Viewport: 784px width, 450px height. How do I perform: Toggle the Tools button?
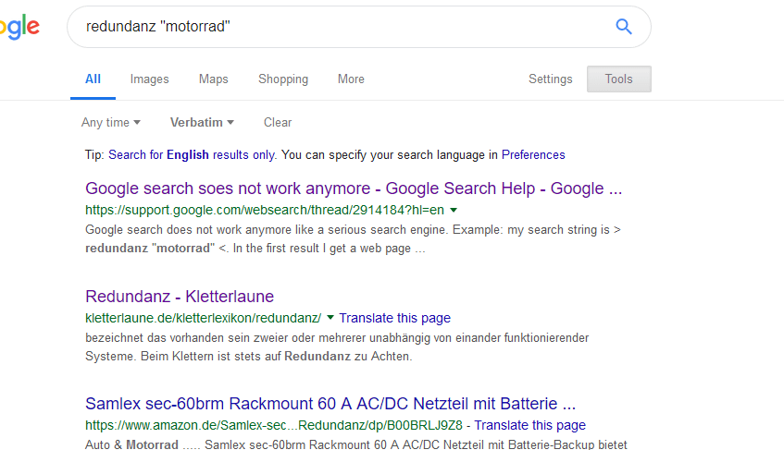click(x=618, y=79)
